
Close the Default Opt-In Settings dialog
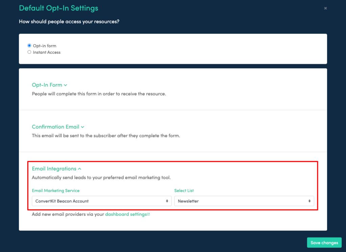325,8
